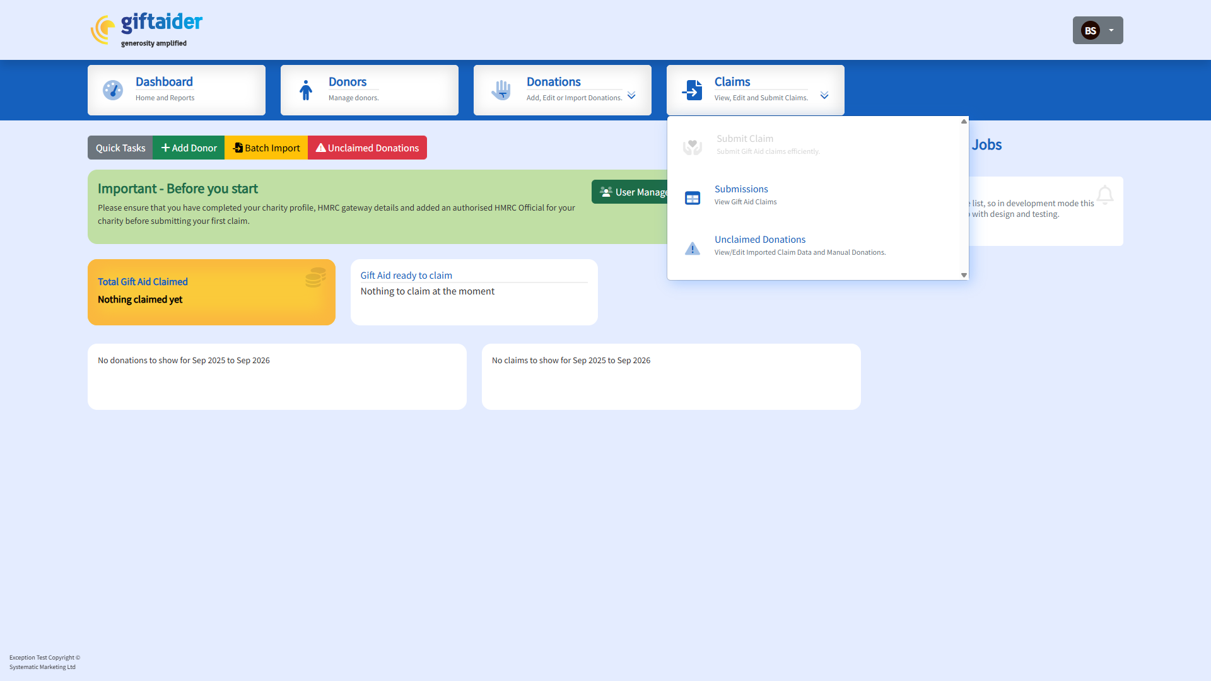Click the giftaider logo
Image resolution: width=1211 pixels, height=681 pixels.
[146, 30]
